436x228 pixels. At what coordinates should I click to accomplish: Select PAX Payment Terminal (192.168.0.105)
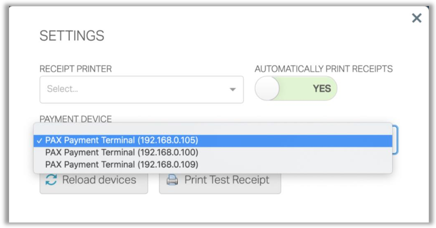pos(122,140)
